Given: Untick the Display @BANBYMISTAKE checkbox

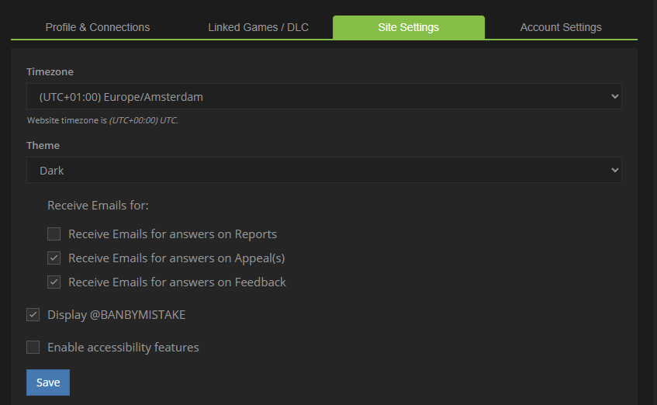Looking at the screenshot, I should click(x=33, y=314).
